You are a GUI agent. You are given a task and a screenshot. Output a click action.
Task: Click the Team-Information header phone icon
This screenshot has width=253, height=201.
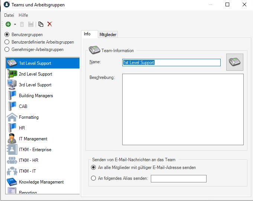point(94,50)
